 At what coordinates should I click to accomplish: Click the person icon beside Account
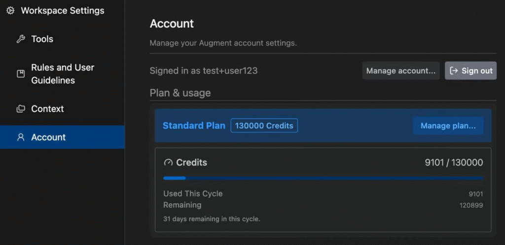(x=21, y=137)
